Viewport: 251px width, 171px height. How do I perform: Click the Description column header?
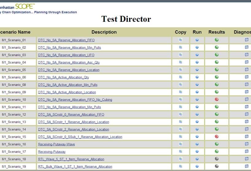[104, 32]
